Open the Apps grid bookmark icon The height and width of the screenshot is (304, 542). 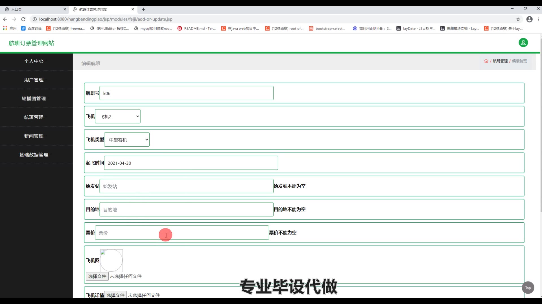5,28
